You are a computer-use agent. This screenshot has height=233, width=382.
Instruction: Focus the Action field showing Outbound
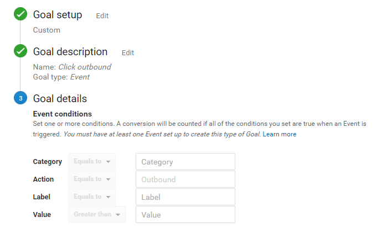click(x=185, y=179)
